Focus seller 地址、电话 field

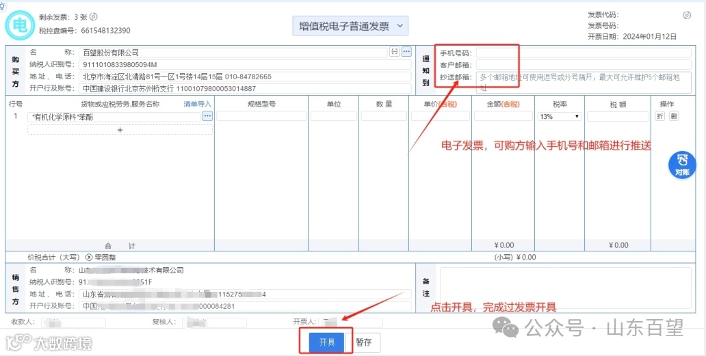pos(245,295)
